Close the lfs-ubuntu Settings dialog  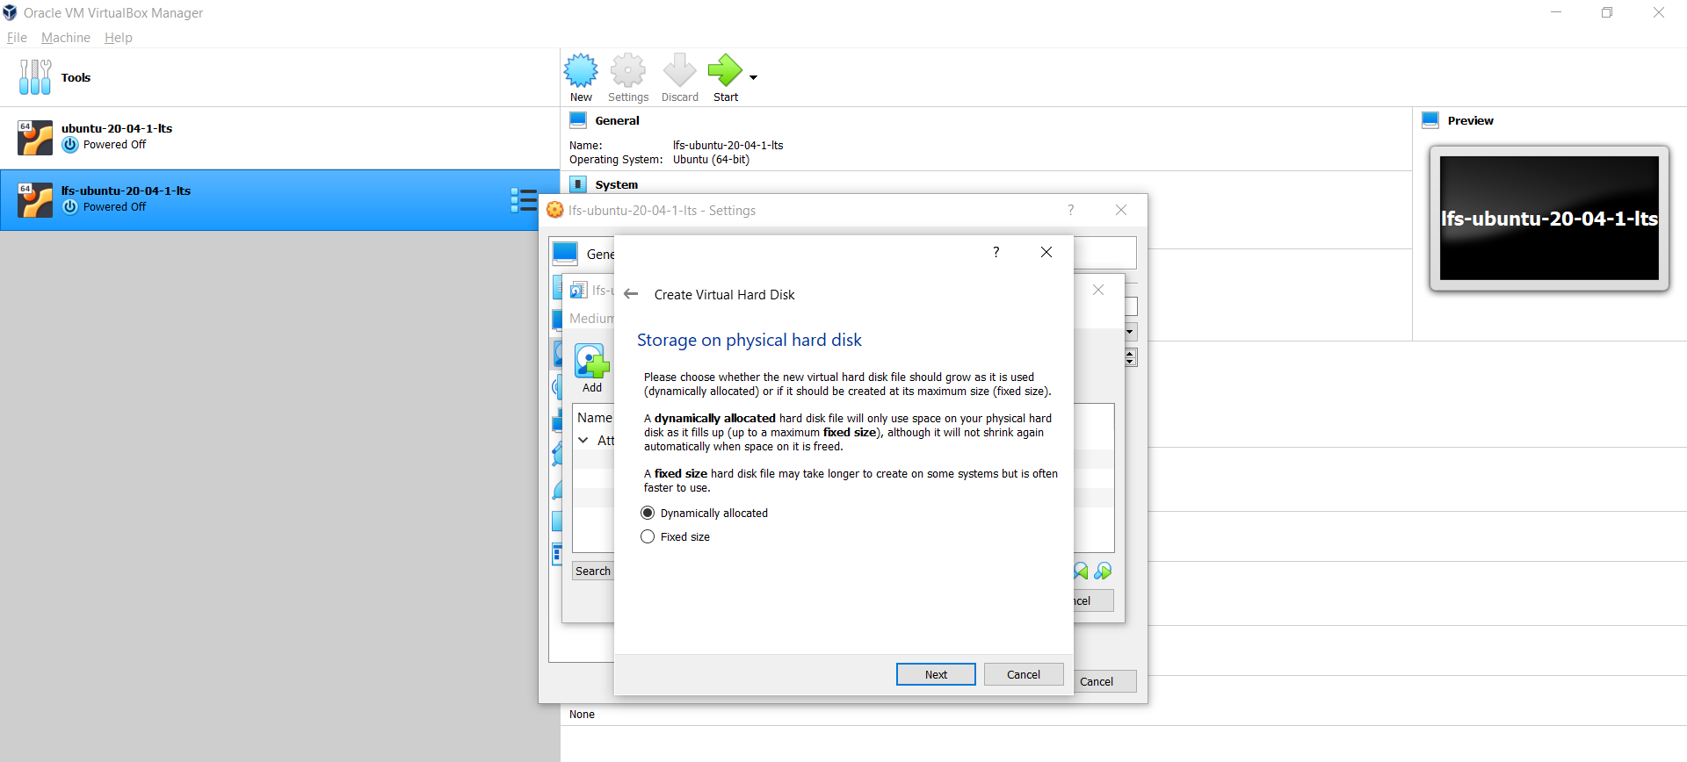tap(1121, 210)
